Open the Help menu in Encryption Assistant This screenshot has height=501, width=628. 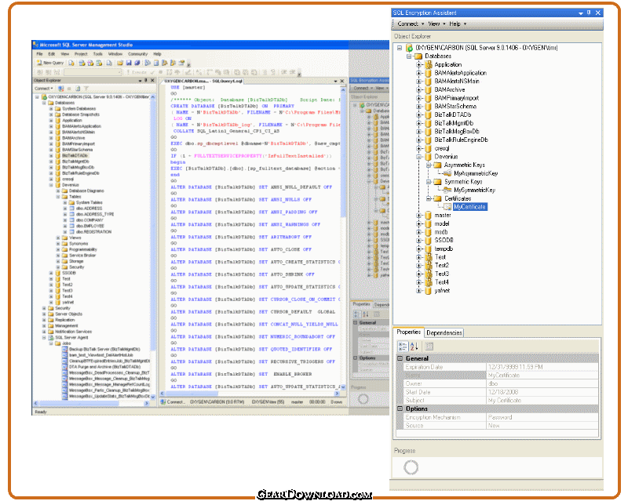(x=458, y=24)
